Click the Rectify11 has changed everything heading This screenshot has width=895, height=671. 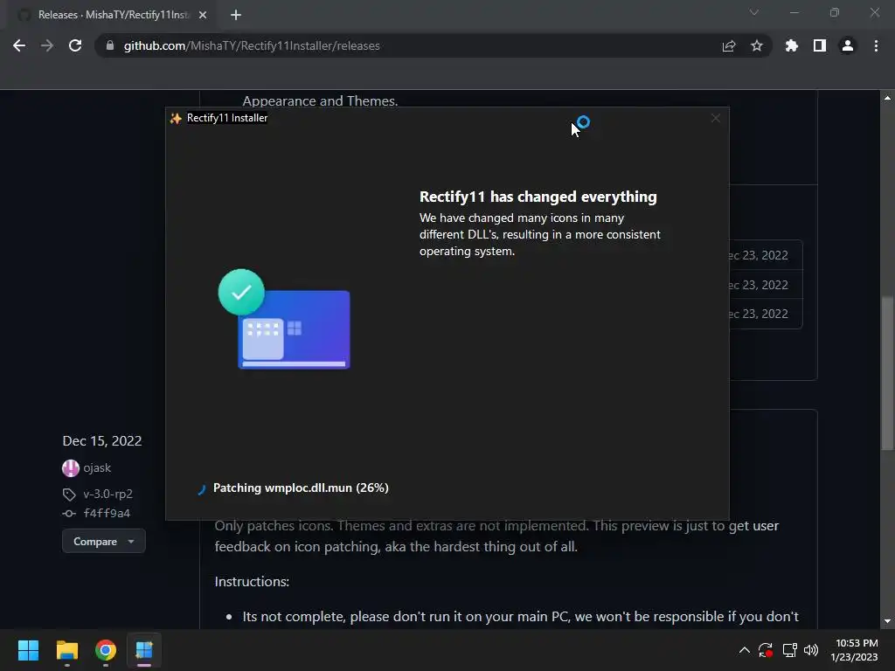(x=538, y=197)
